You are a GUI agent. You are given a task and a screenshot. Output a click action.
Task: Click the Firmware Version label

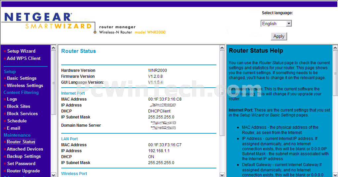pyautogui.click(x=78, y=76)
